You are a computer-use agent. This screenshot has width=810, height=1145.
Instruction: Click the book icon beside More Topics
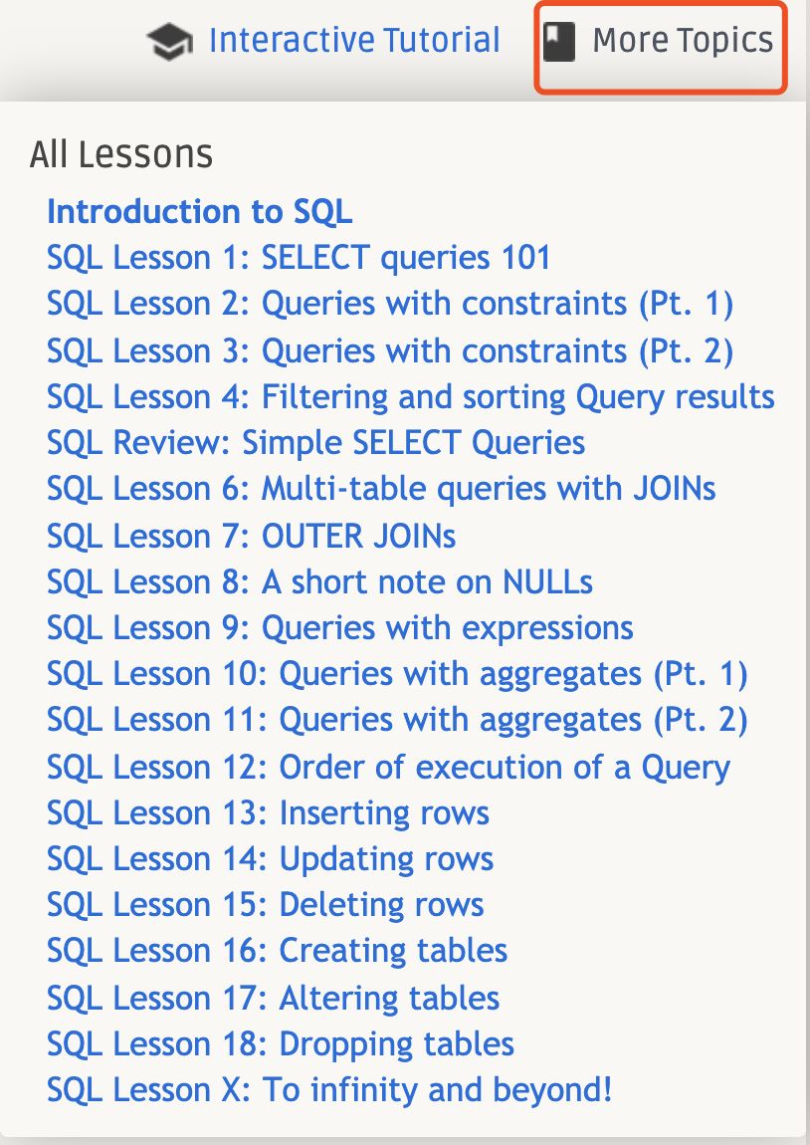click(x=559, y=41)
